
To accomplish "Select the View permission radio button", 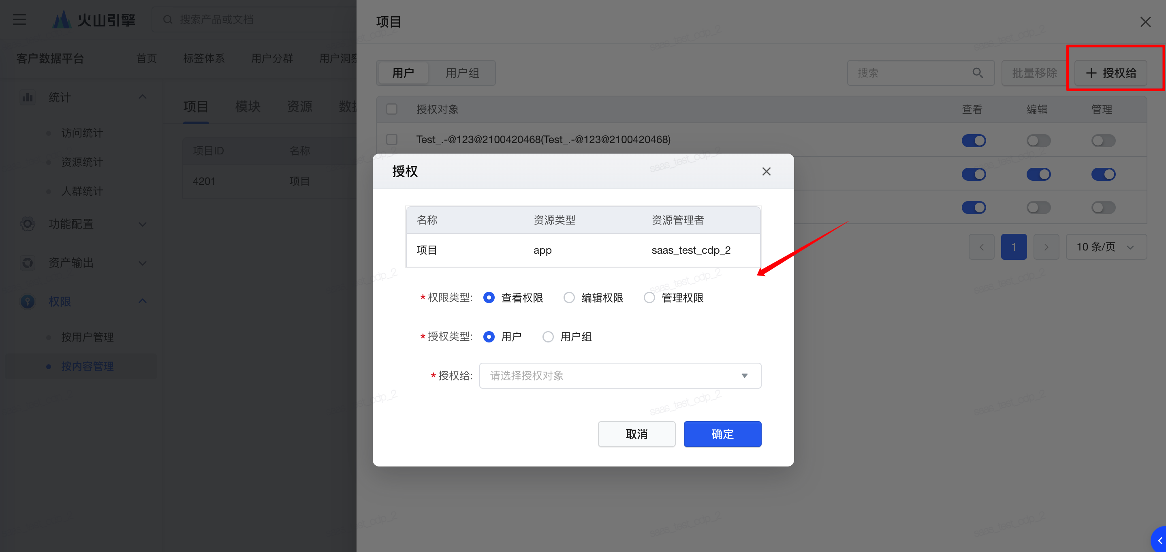I will click(x=489, y=297).
